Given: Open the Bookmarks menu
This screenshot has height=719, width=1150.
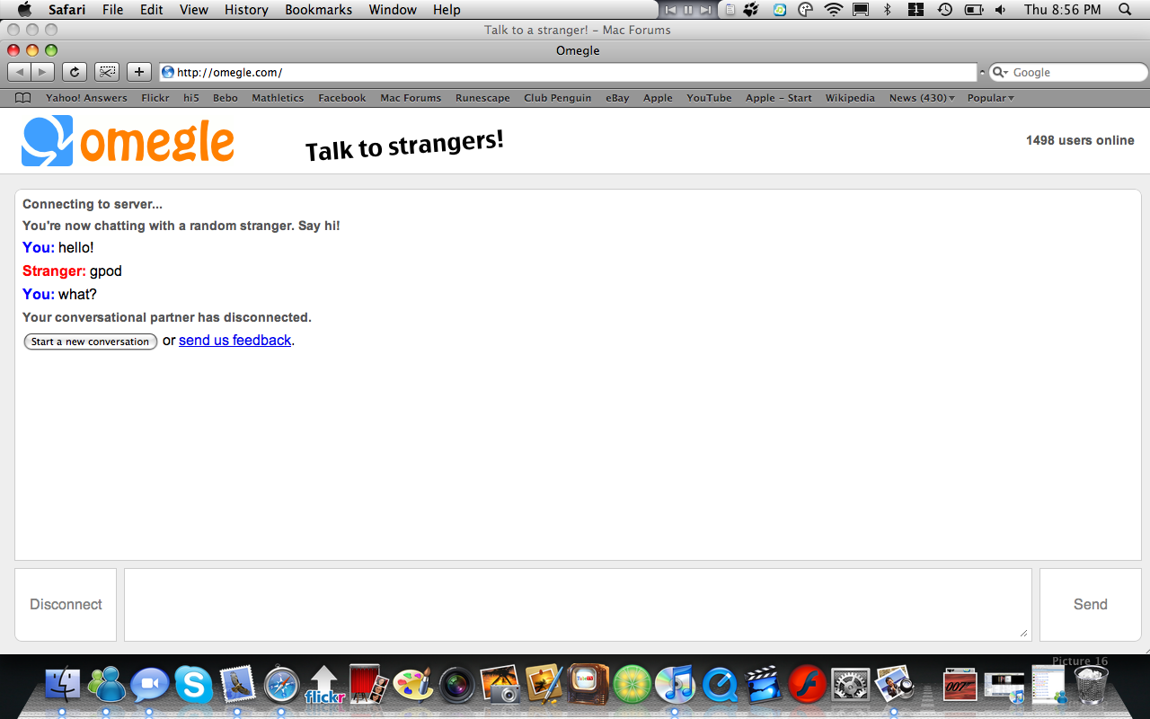Looking at the screenshot, I should coord(319,10).
